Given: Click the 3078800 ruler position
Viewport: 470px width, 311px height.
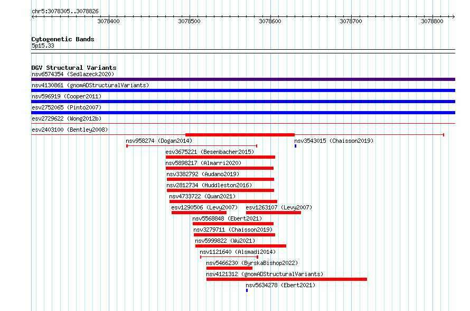Looking at the screenshot, I should [x=432, y=21].
